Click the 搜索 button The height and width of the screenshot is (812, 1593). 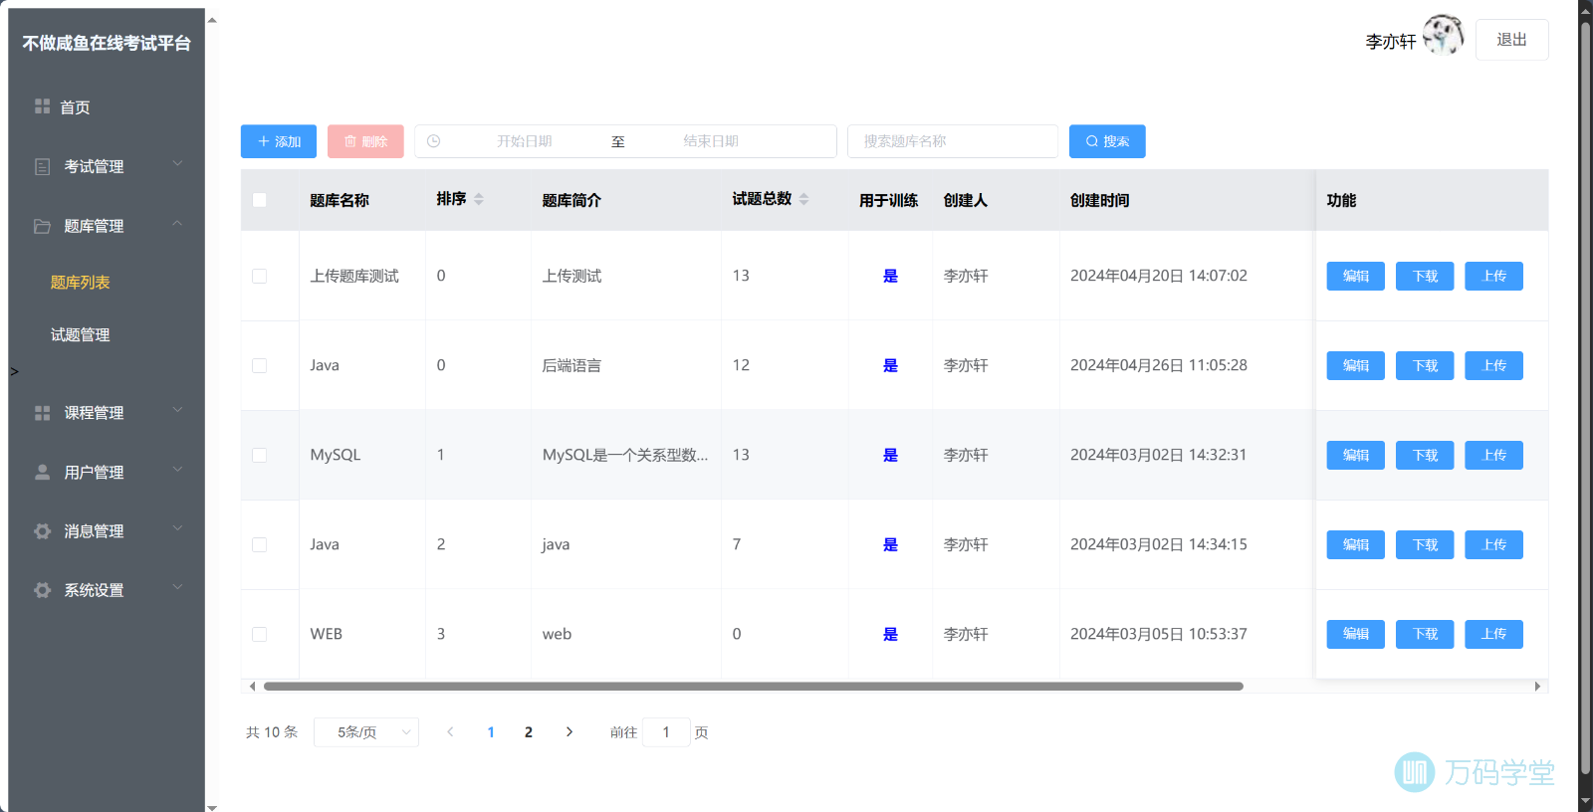[x=1107, y=141]
